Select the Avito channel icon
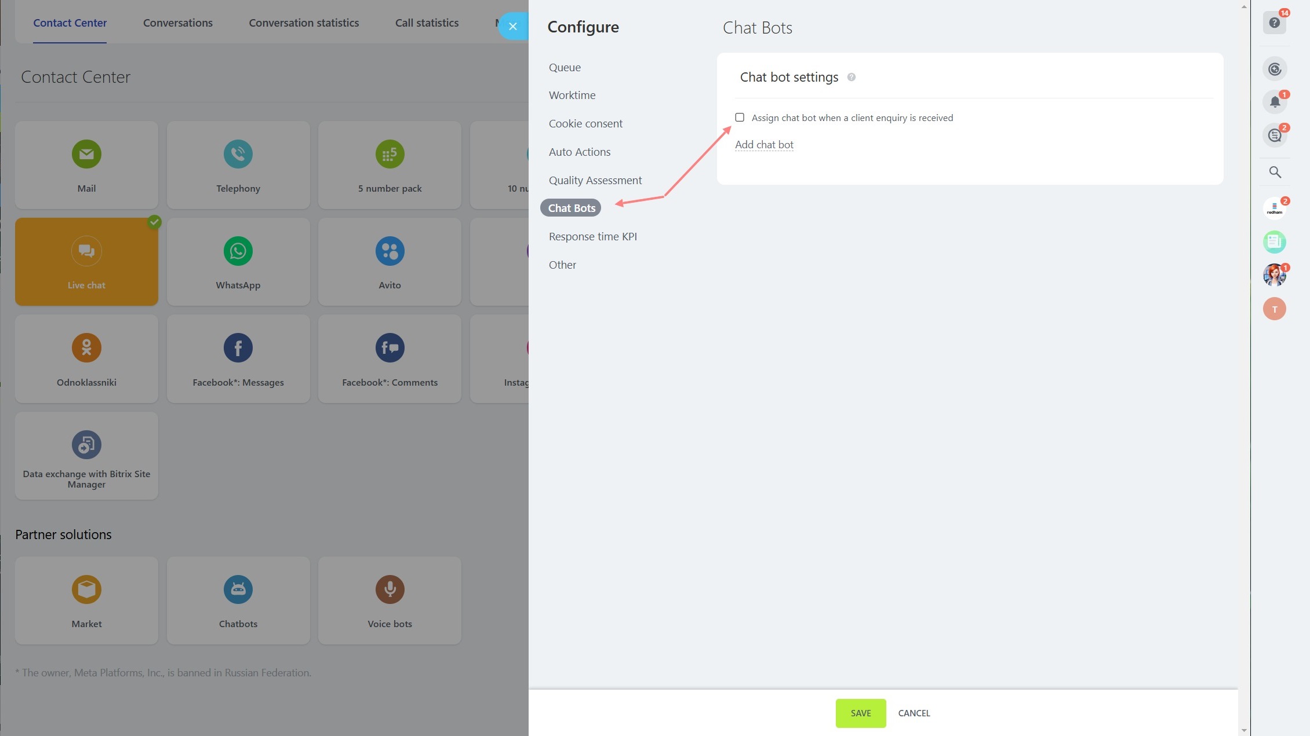The width and height of the screenshot is (1310, 736). (390, 251)
